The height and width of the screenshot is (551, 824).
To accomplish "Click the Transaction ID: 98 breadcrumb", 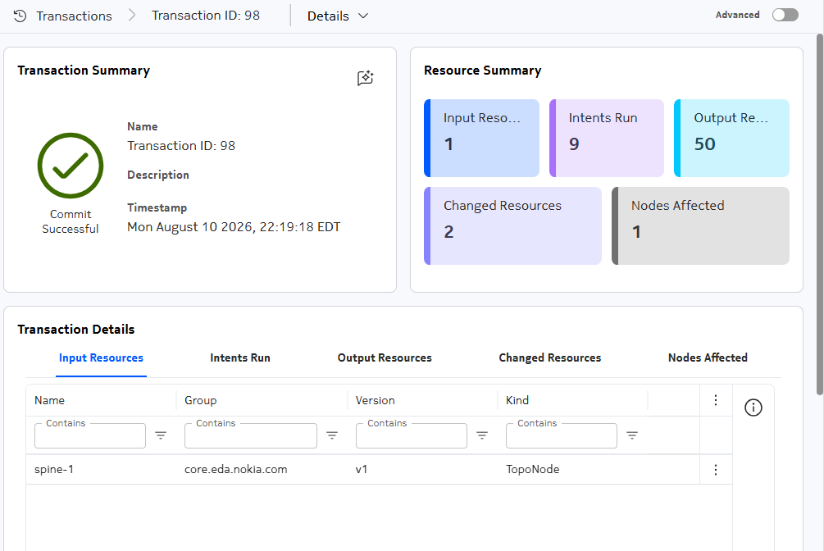I will [x=206, y=16].
